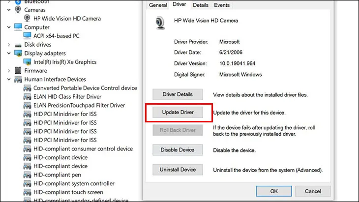The height and width of the screenshot is (202, 359).
Task: Click the HID-compliant touch screen icon
Action: point(28,193)
